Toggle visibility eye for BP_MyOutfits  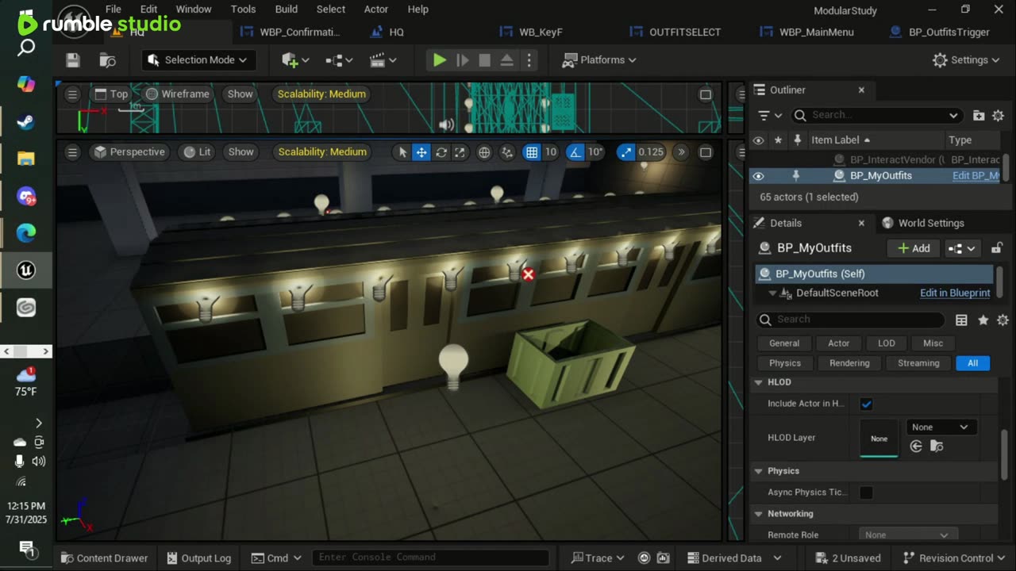coord(758,176)
